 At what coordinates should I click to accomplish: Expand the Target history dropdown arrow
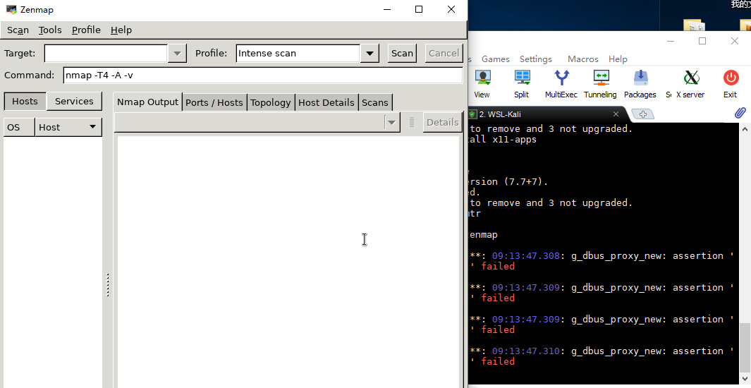(x=177, y=53)
